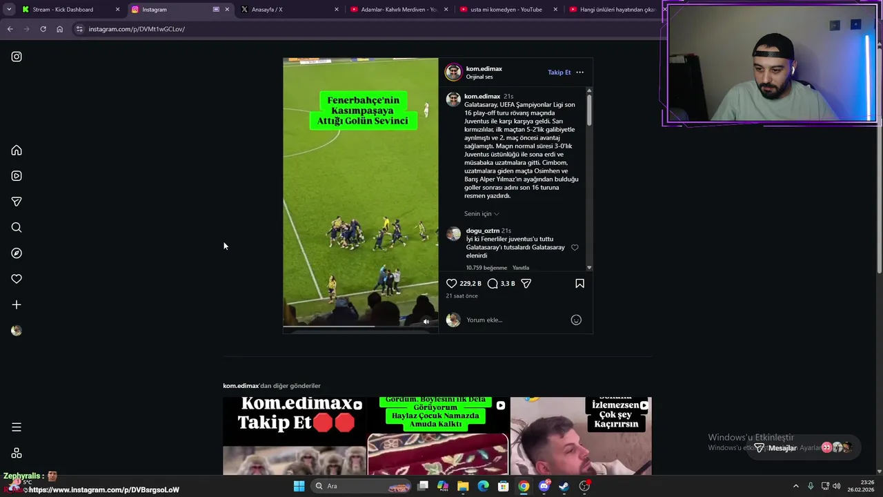Open Search magnifier icon in Instagram sidebar
This screenshot has width=883, height=497.
(x=17, y=228)
